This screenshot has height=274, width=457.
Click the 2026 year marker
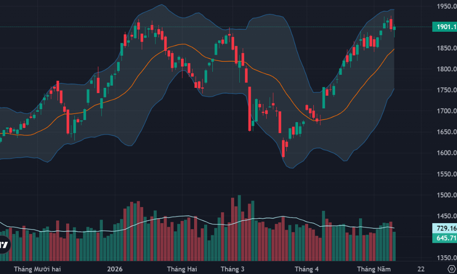click(115, 269)
